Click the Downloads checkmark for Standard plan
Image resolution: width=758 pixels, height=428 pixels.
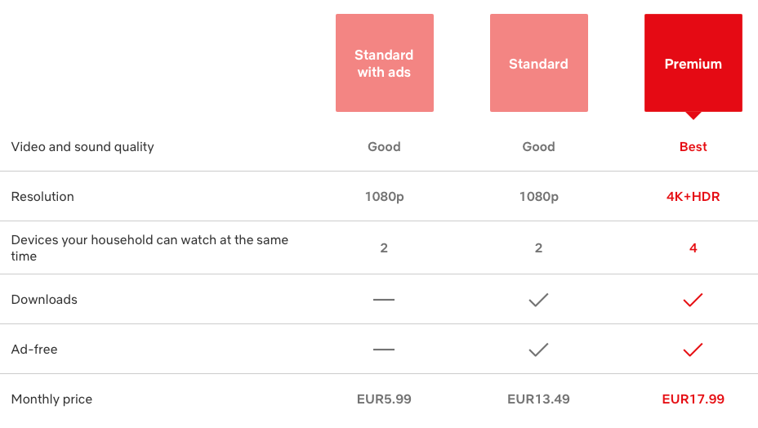pyautogui.click(x=538, y=300)
